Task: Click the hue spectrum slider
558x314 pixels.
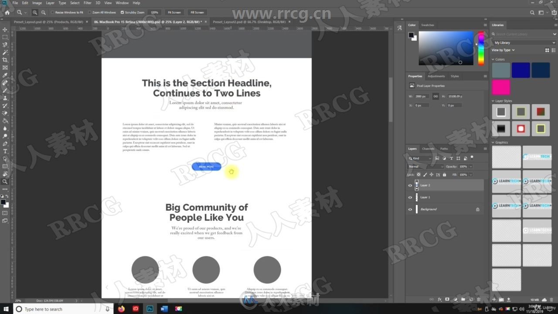Action: pos(481,48)
